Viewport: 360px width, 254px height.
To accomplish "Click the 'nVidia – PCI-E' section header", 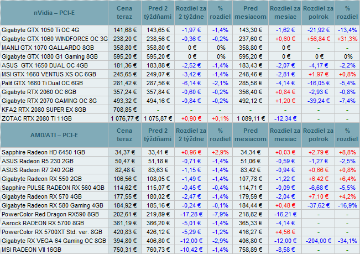I will pos(54,13).
